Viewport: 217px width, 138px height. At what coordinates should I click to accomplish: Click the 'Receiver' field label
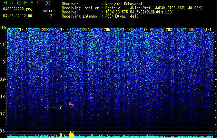point(70,12)
